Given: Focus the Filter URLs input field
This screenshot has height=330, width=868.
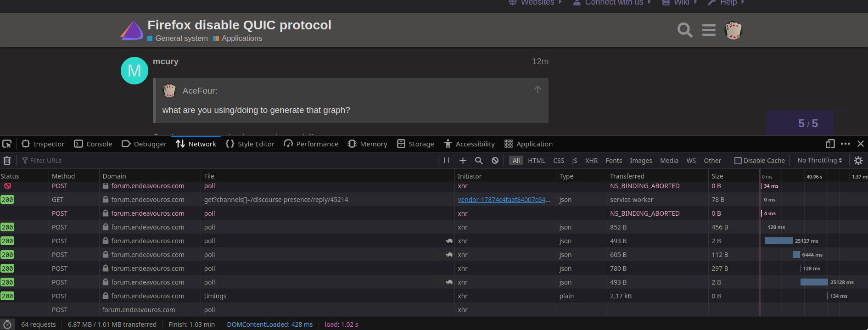Looking at the screenshot, I should [x=230, y=161].
